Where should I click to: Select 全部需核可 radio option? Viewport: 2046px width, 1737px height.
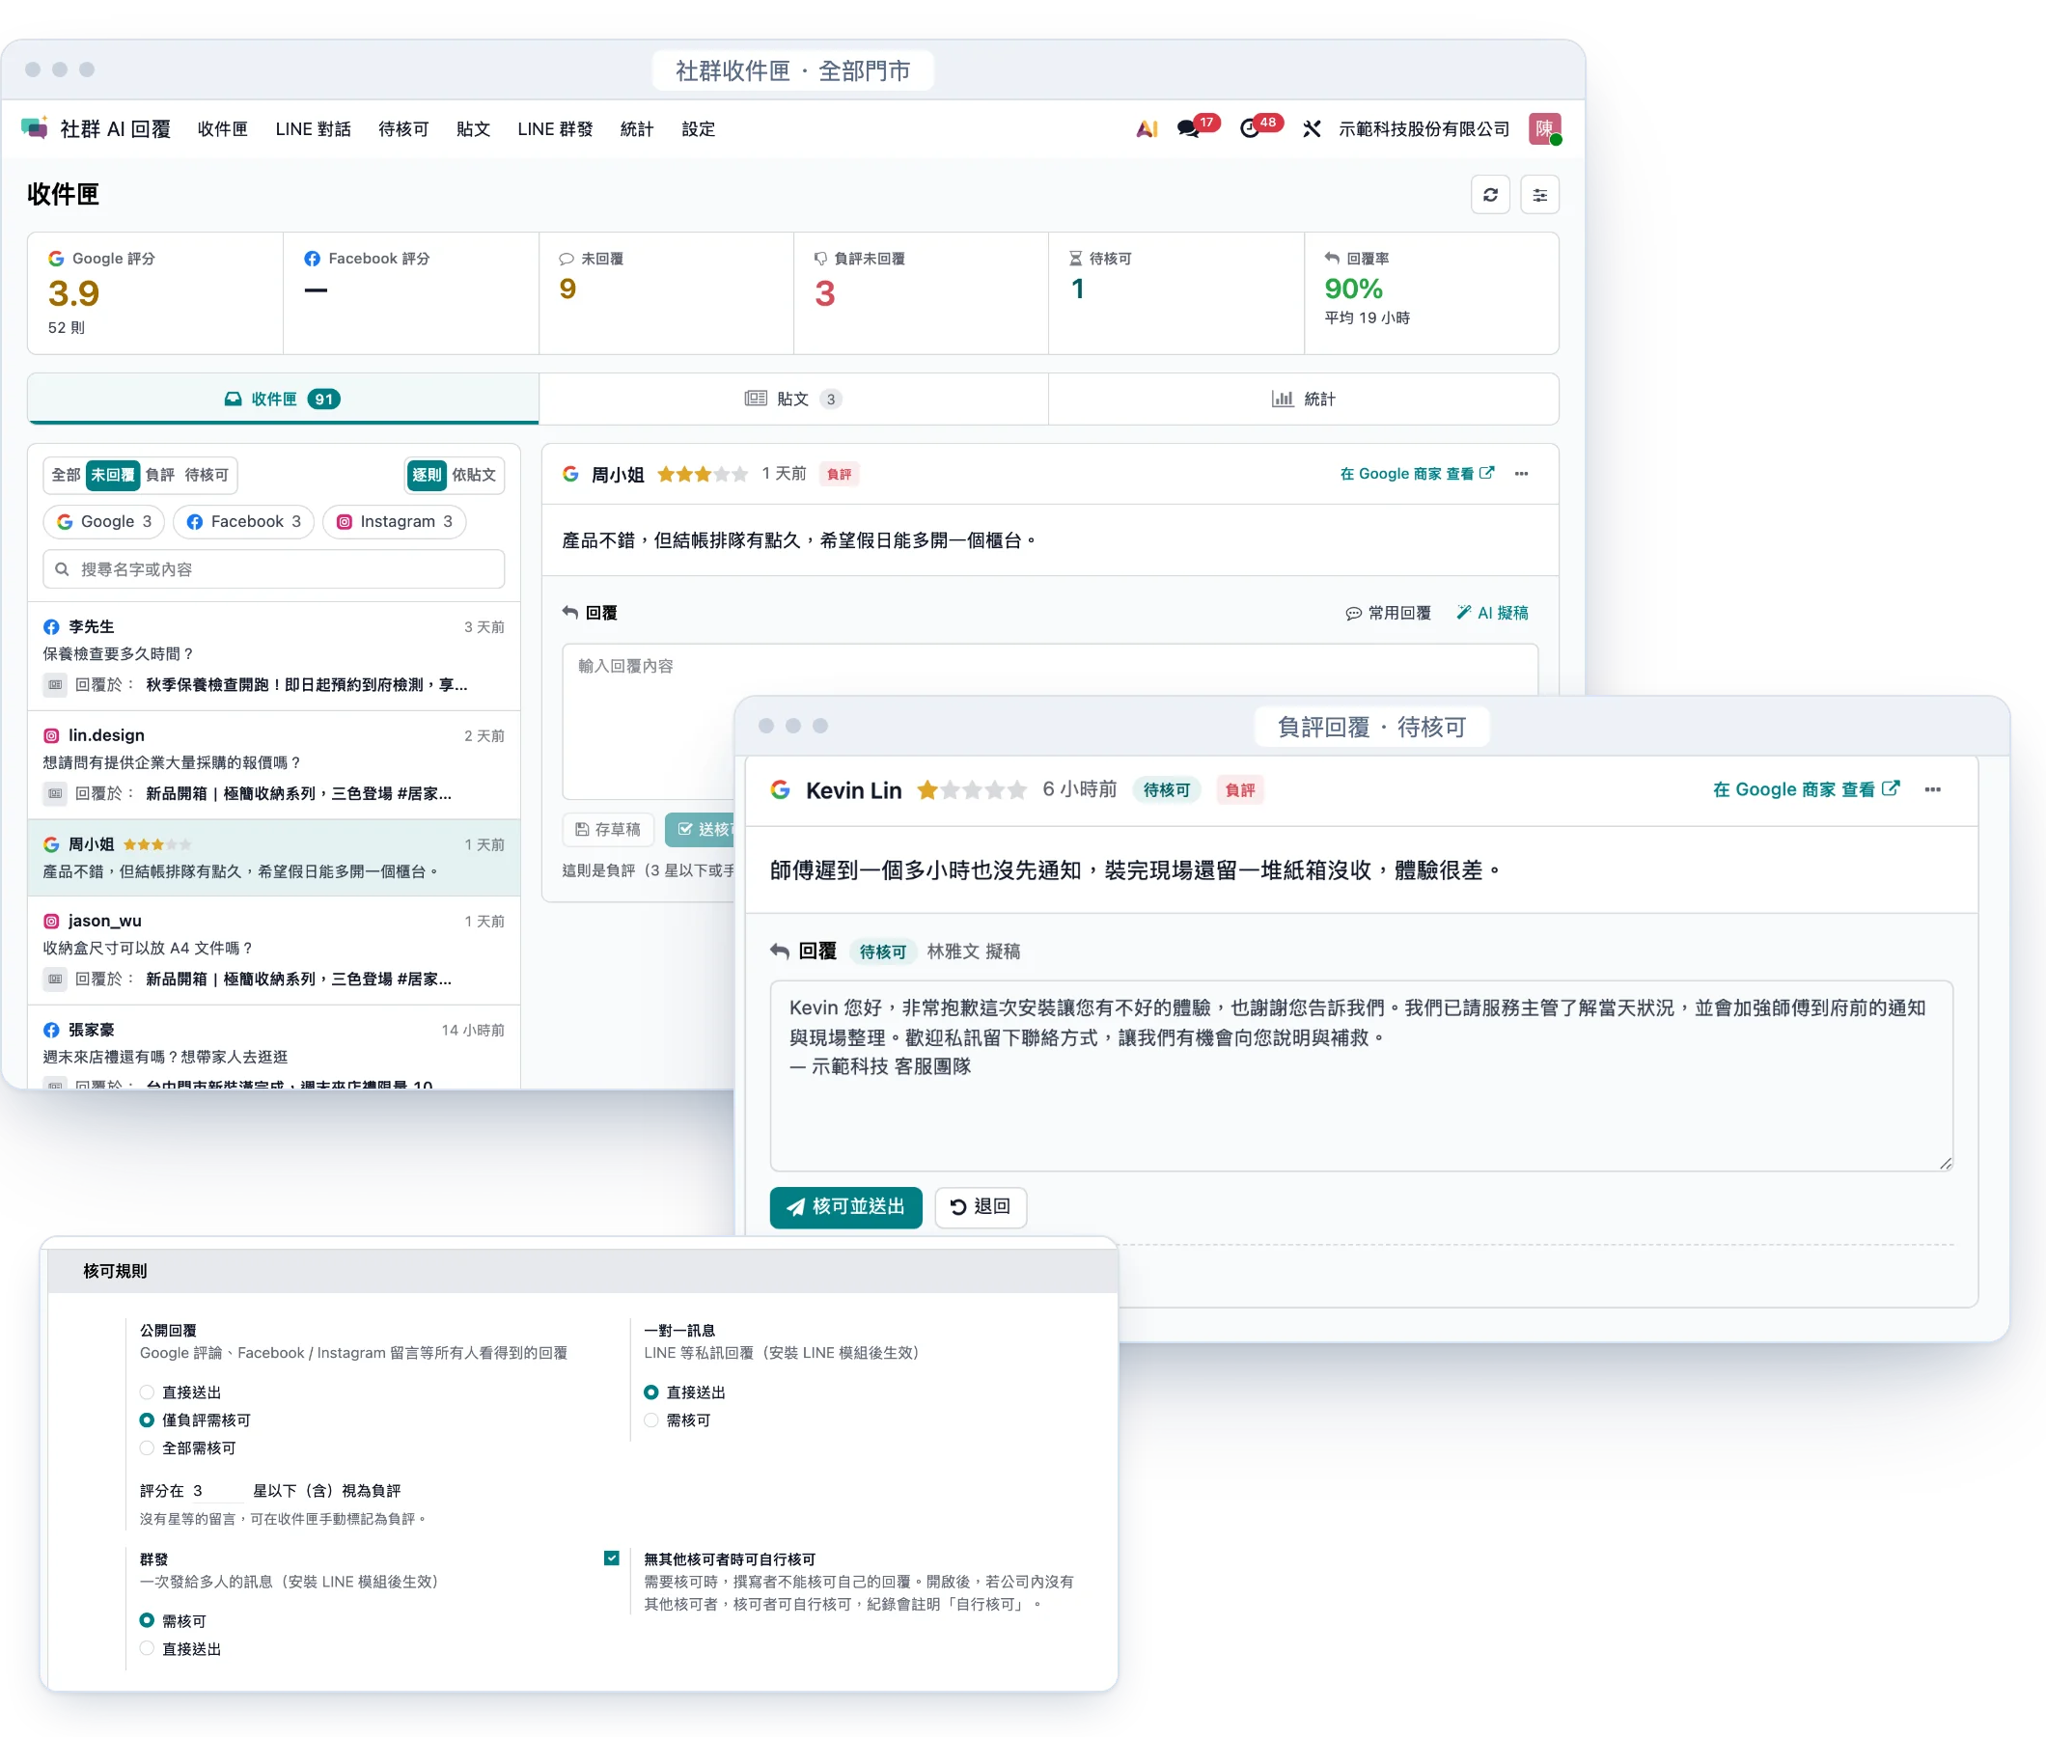coord(147,1447)
